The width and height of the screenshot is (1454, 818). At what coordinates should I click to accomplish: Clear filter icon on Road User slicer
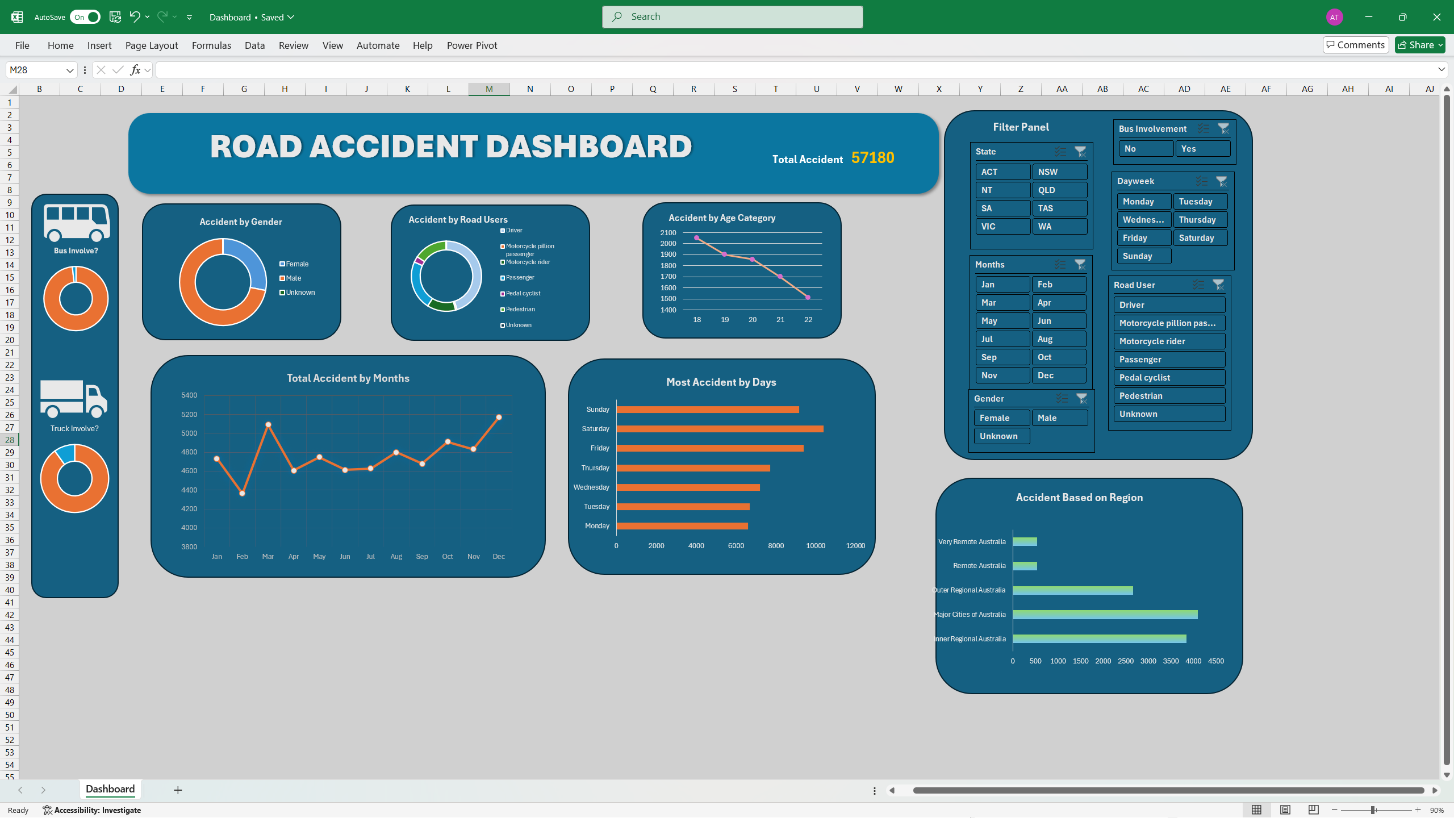point(1218,285)
